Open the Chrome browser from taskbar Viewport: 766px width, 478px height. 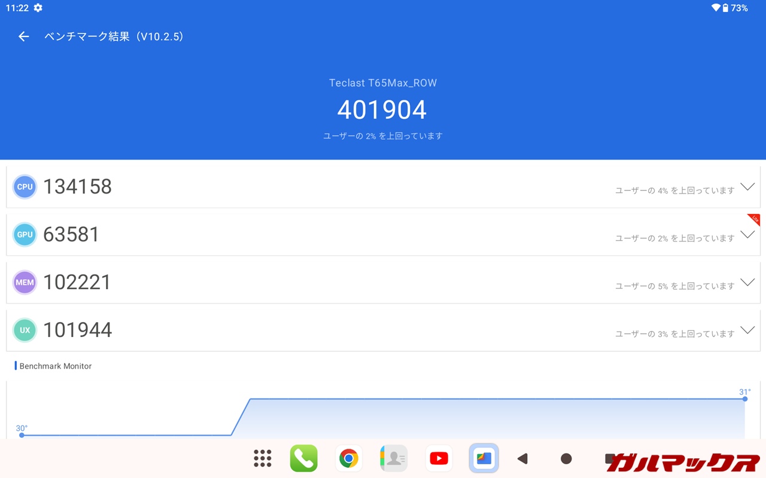click(348, 458)
